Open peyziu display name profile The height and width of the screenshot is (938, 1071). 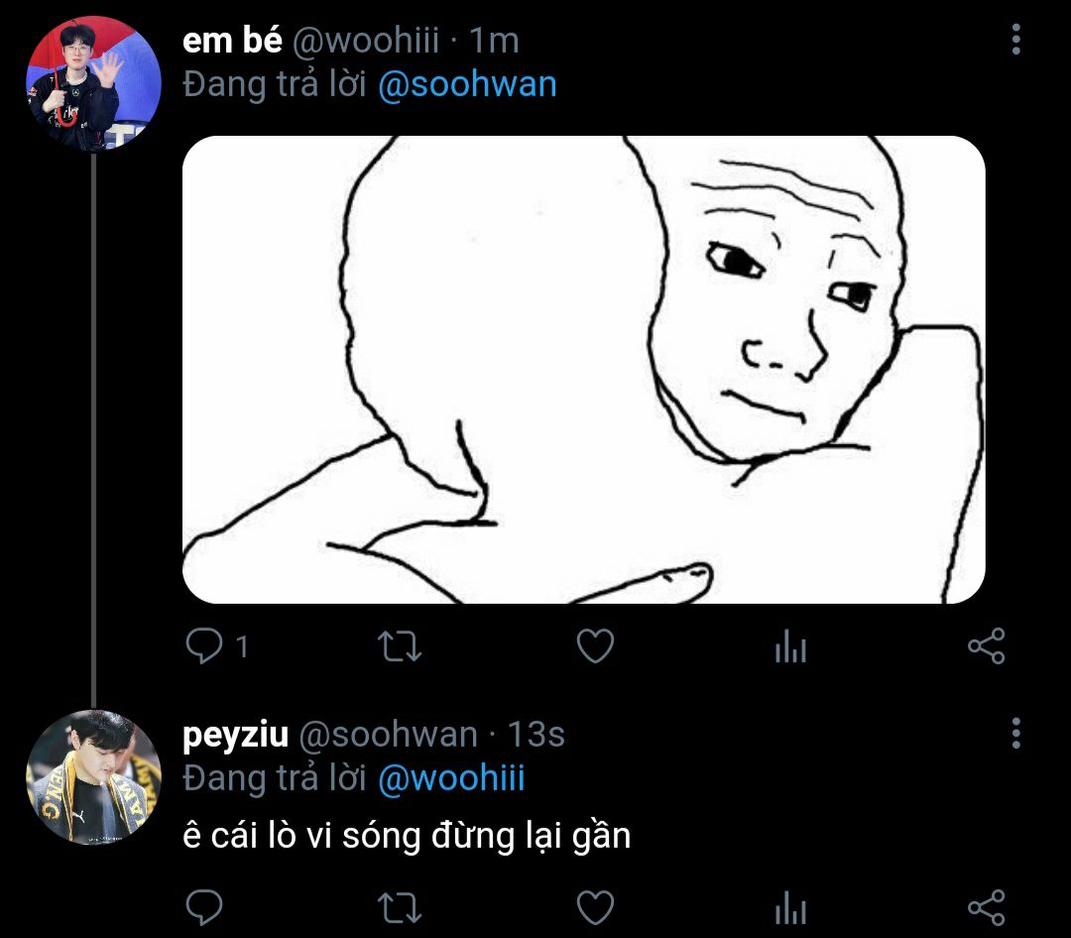[236, 735]
